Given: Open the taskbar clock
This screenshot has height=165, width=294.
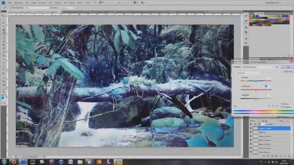Looking at the screenshot, I should 284,162.
